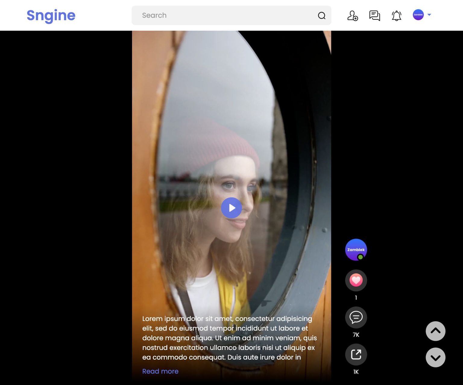The height and width of the screenshot is (385, 463).
Task: Click Zamblek's green online status dot
Action: tap(360, 257)
